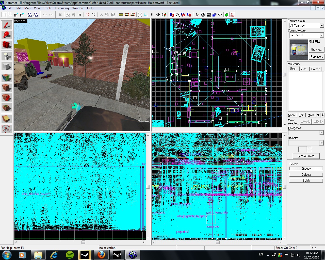Screen dimensions: 325x260
Task: Select the Entity tool lightbulb icon
Action: coord(7,56)
